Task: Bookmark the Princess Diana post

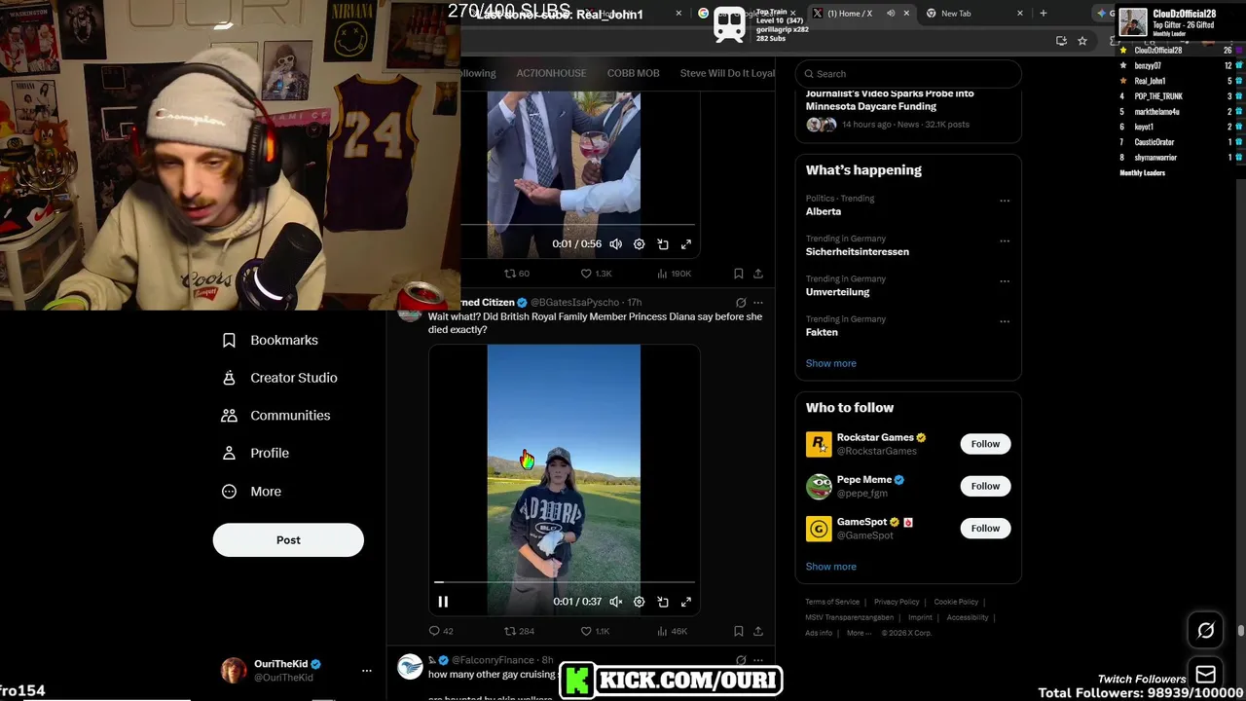Action: coord(738,631)
